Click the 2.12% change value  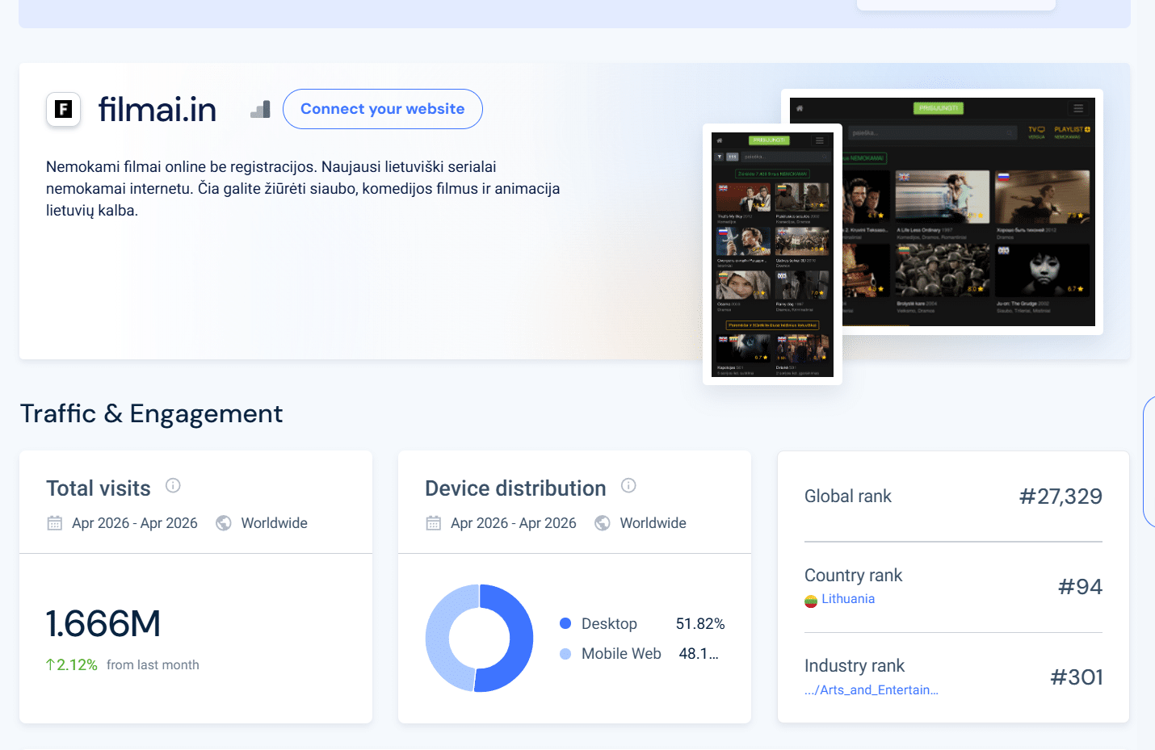pos(77,664)
